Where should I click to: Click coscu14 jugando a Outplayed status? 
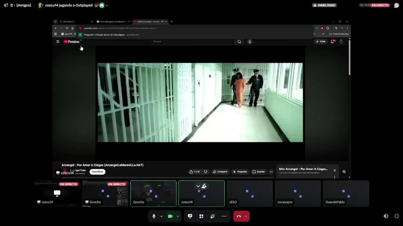pyautogui.click(x=69, y=5)
